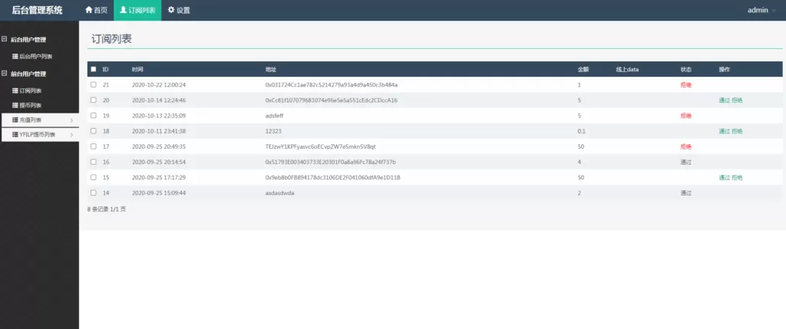Viewport: 786px width, 329px height.
Task: Click the list icon beside 充值列表
Action: 15,120
